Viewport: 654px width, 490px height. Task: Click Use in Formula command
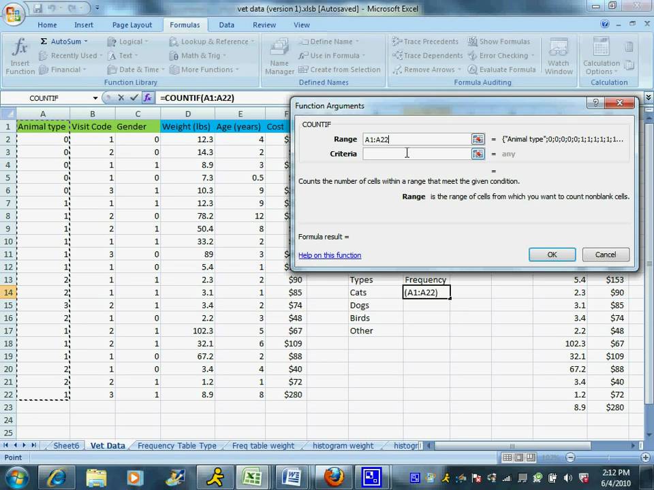tap(332, 55)
